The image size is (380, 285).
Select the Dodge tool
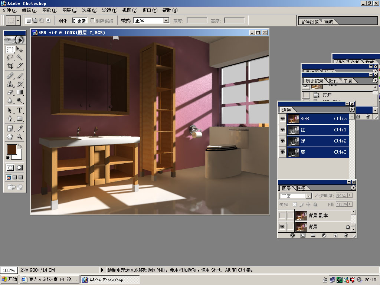(x=19, y=100)
